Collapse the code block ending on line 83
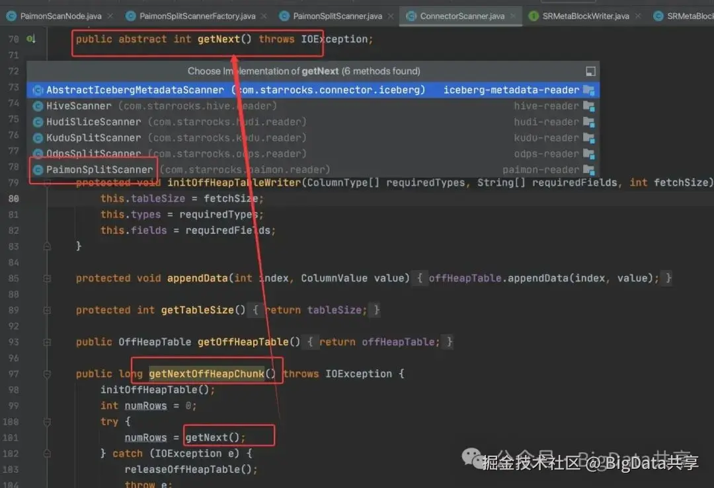The height and width of the screenshot is (488, 714). click(x=47, y=246)
